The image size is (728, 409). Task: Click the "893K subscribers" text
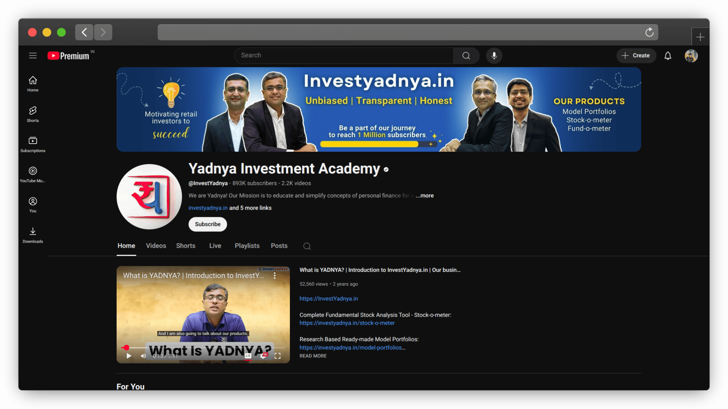coord(255,183)
